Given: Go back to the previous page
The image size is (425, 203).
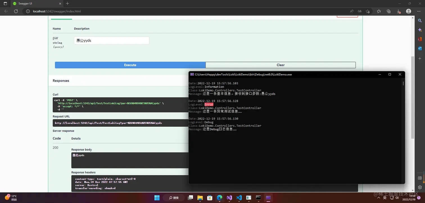Looking at the screenshot, I should (6, 11).
